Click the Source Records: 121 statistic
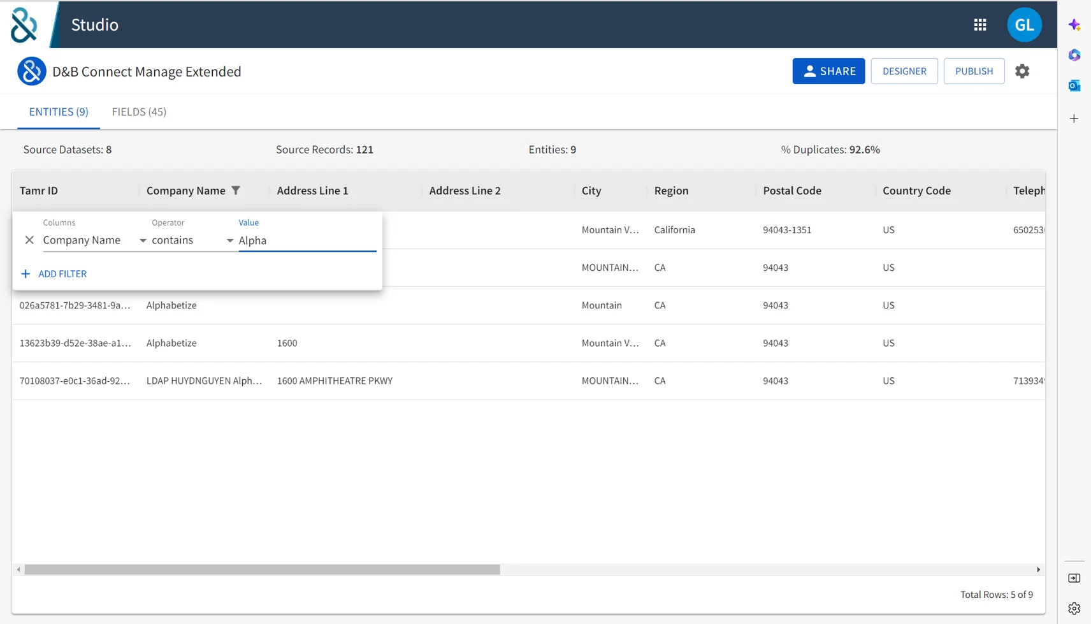The width and height of the screenshot is (1091, 624). click(324, 150)
